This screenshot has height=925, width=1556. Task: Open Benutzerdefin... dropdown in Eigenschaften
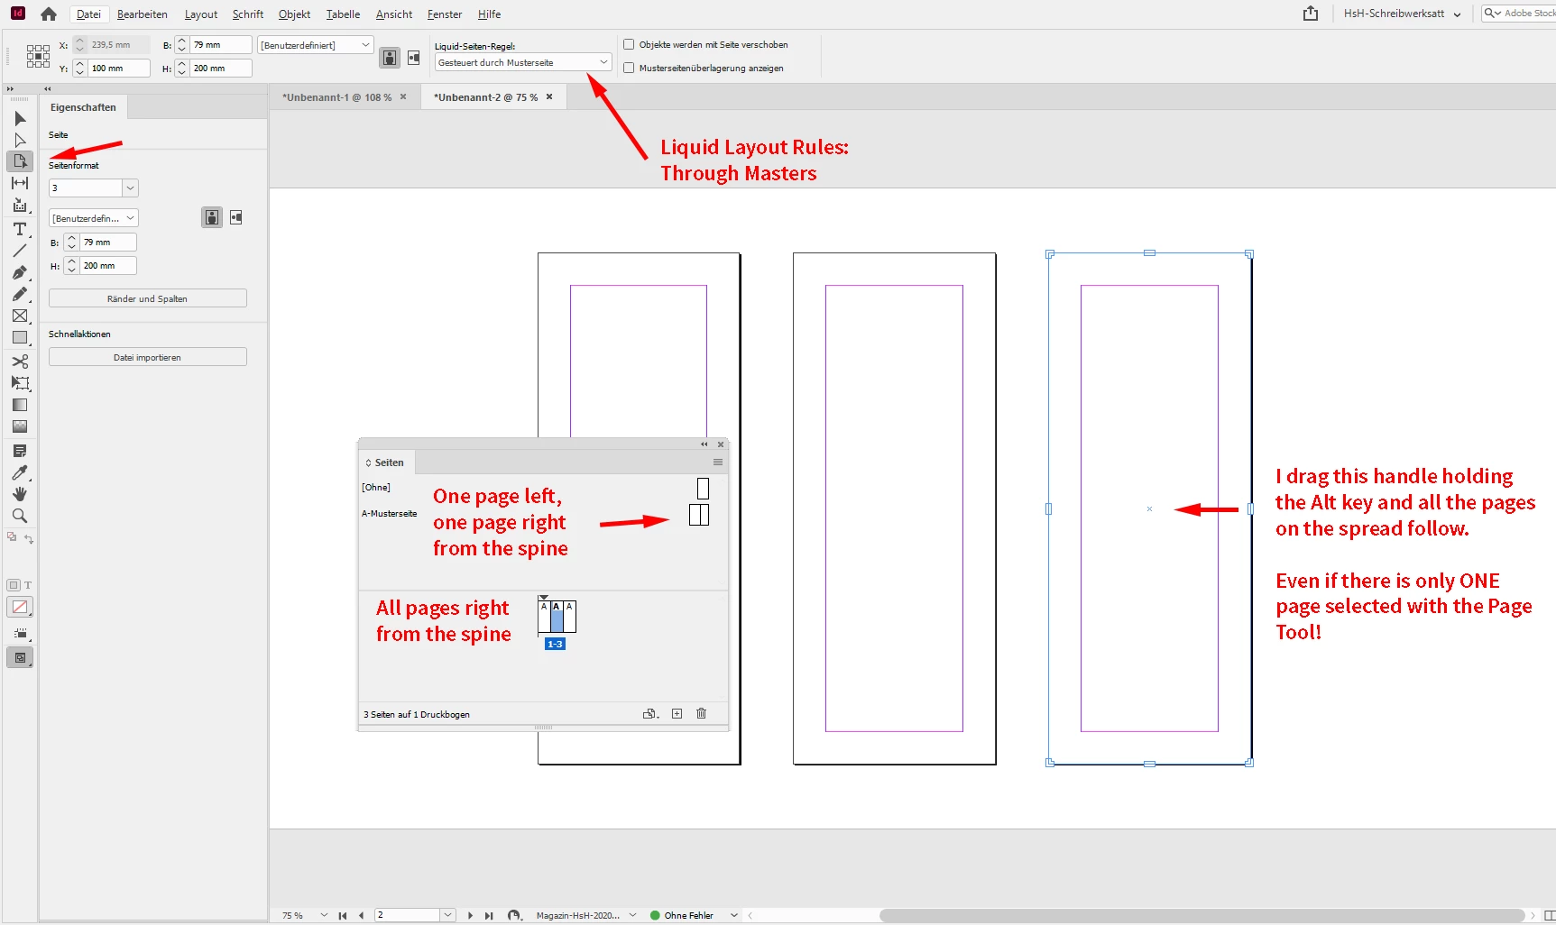pos(94,218)
